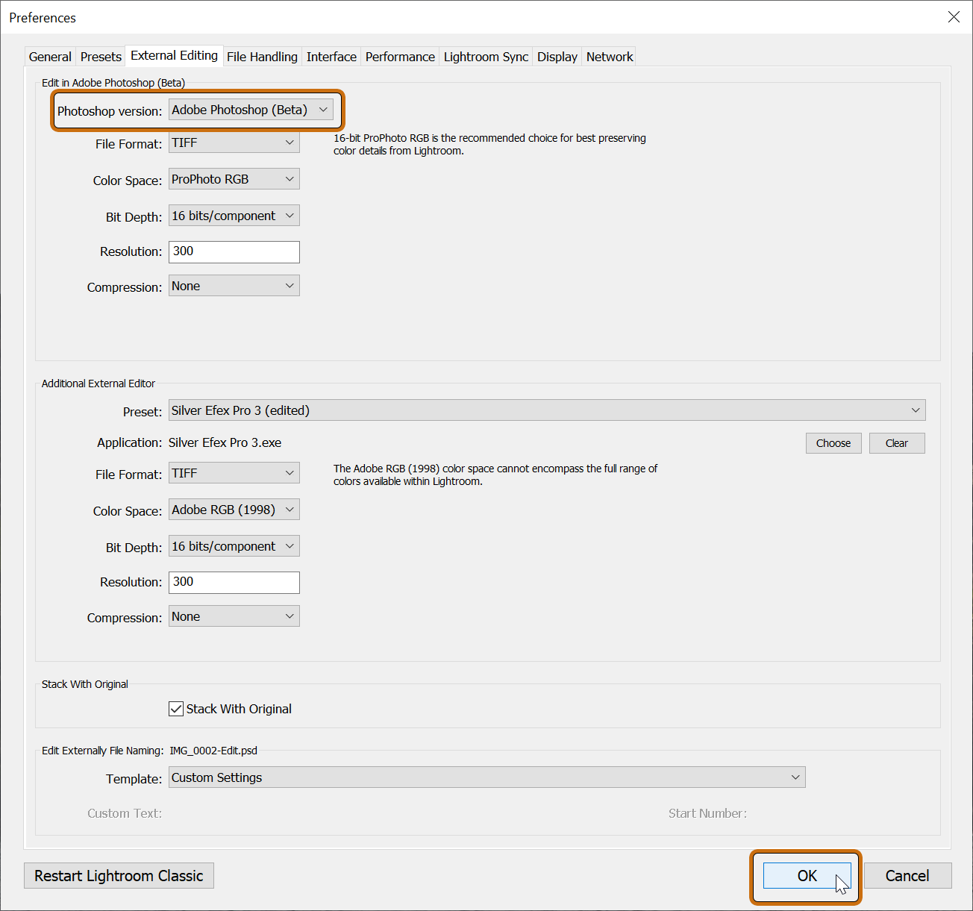Viewport: 973px width, 911px height.
Task: Open Photoshop File Format dropdown showing TIFF
Action: click(234, 143)
